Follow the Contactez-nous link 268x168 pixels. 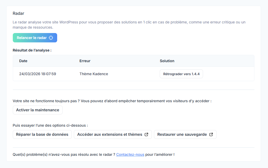(x=130, y=154)
